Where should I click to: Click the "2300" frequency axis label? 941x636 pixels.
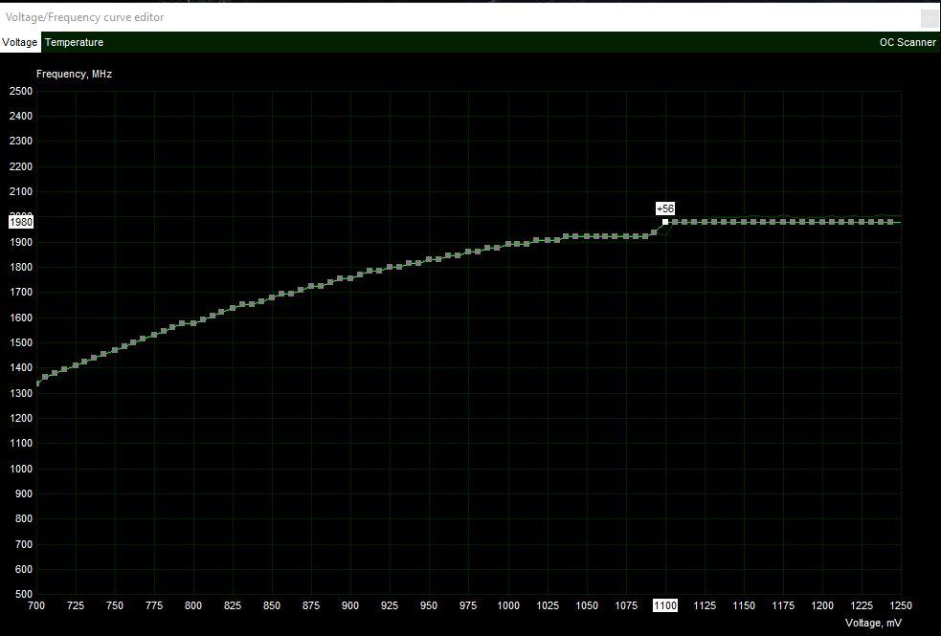click(x=21, y=142)
